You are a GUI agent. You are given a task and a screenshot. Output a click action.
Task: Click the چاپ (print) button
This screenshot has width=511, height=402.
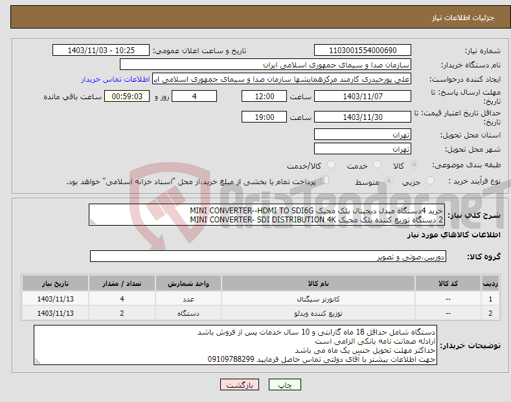(x=284, y=384)
